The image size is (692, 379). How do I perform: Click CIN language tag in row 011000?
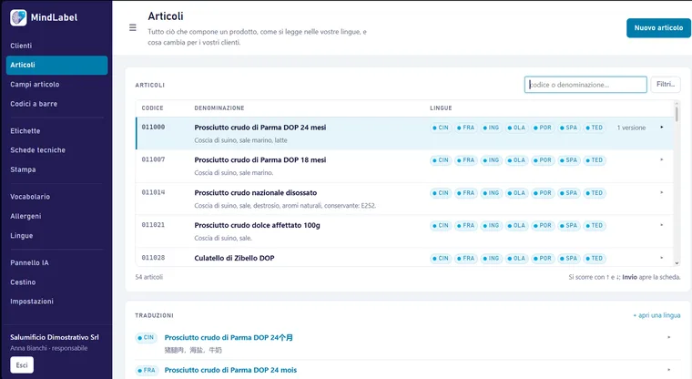441,128
